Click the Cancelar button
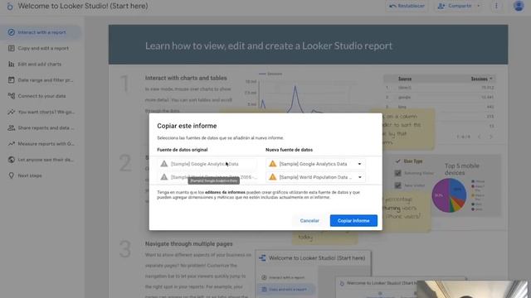 309,221
